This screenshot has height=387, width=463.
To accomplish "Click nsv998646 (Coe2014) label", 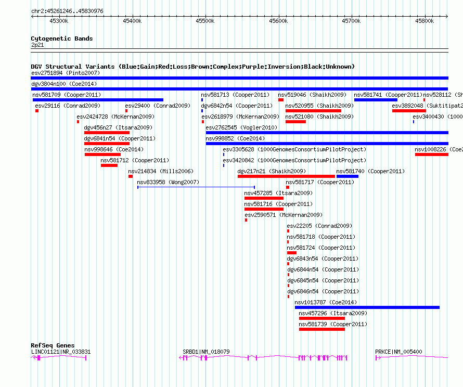I will (114, 149).
